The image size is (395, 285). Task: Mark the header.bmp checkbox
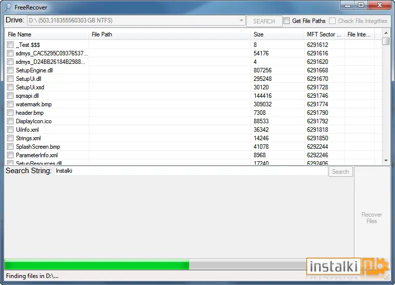(10, 113)
